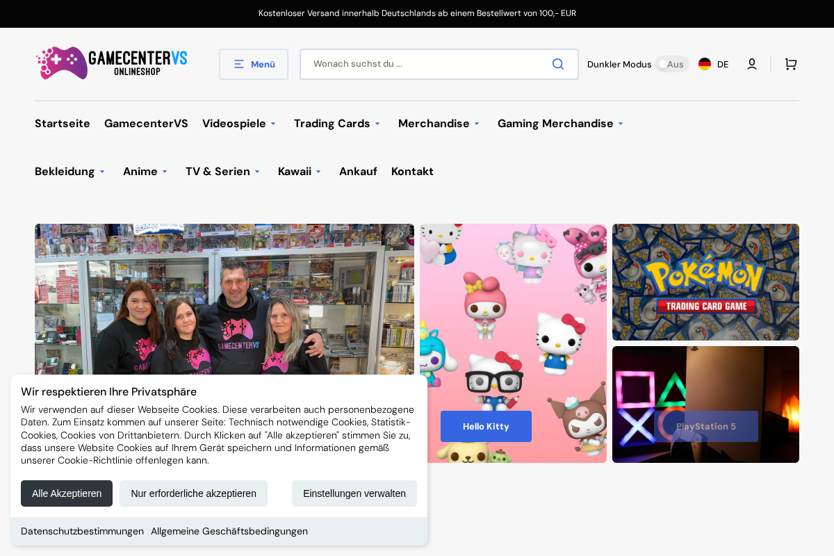Open the Ankauf page

pos(358,171)
